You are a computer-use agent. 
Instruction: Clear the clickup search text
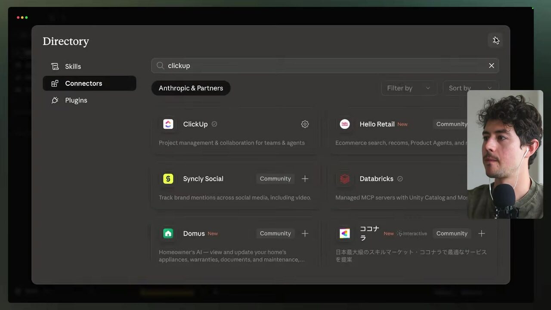coord(492,65)
